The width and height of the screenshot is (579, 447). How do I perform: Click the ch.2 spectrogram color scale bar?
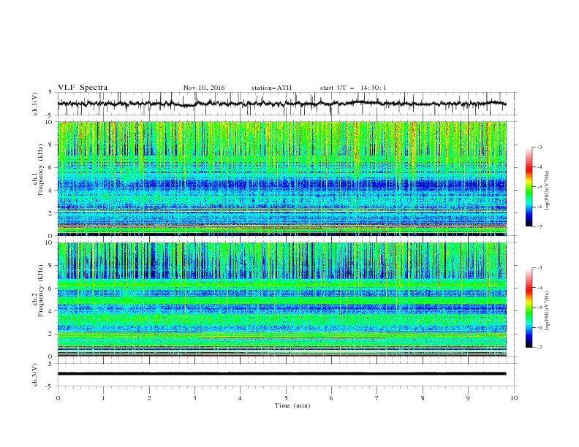pyautogui.click(x=529, y=307)
